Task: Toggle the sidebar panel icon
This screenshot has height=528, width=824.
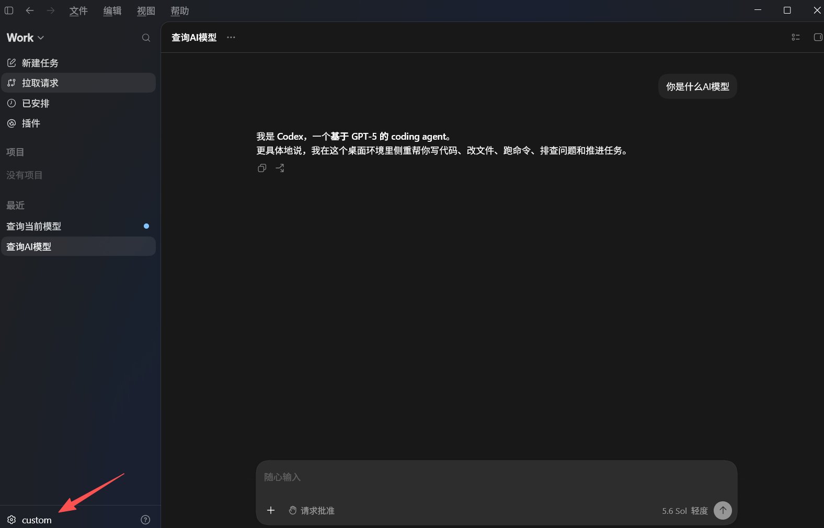Action: click(9, 10)
